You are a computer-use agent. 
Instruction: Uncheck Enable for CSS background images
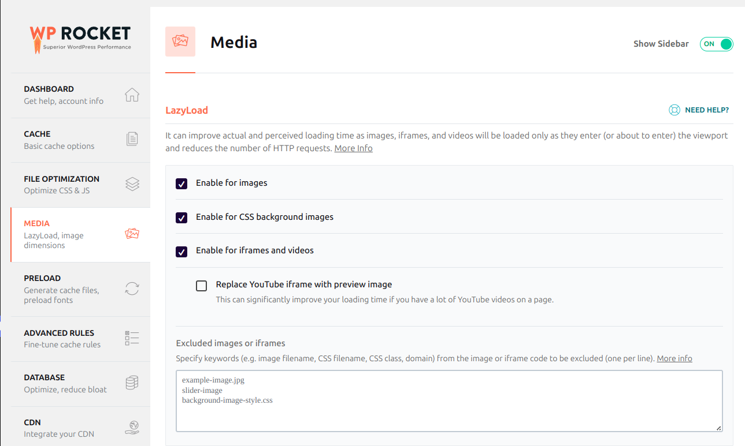(181, 218)
